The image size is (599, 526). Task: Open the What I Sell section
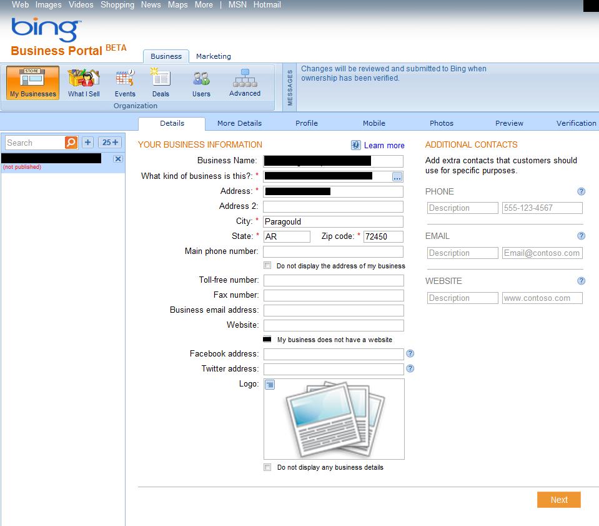tap(84, 83)
